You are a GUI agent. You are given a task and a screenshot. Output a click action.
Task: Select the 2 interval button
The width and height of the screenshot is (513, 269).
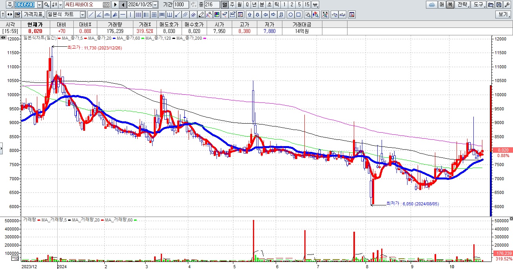[292, 5]
